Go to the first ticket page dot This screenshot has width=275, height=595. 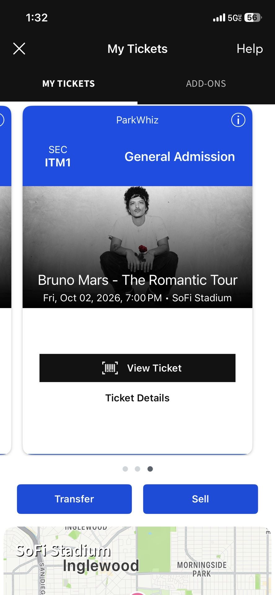(x=125, y=469)
